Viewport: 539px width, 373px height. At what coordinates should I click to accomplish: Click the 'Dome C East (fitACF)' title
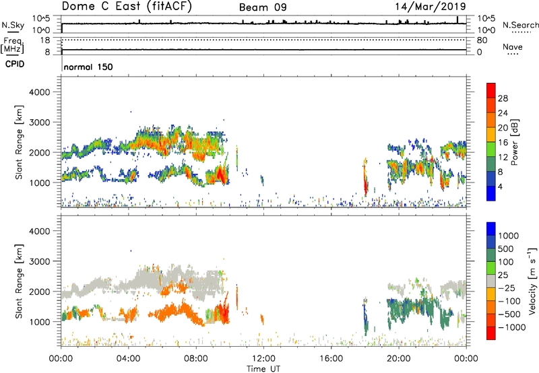pyautogui.click(x=127, y=7)
